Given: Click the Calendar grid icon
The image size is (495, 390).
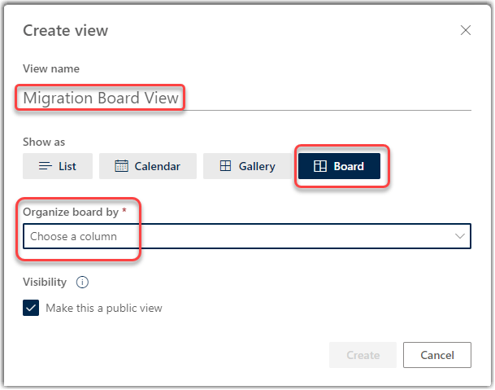Looking at the screenshot, I should pyautogui.click(x=122, y=166).
